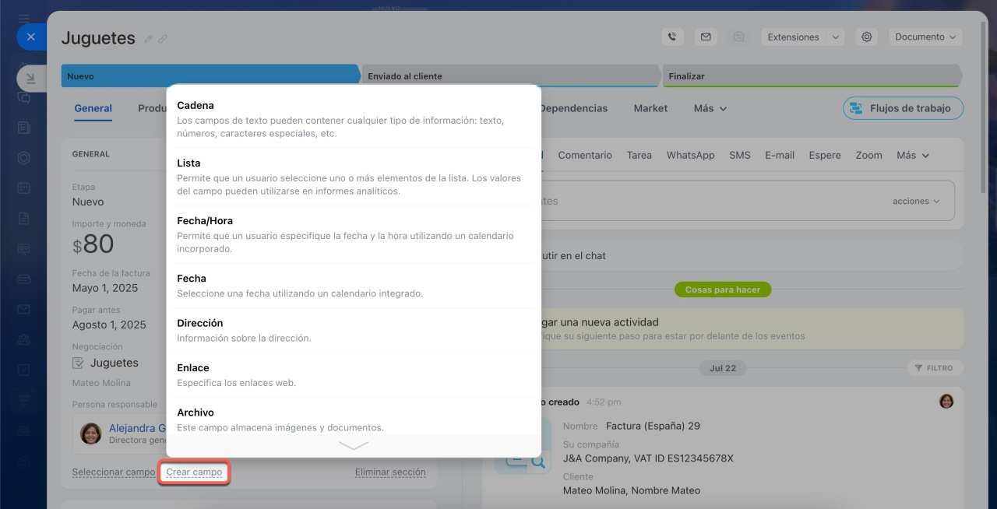Choose the Lista field type
The height and width of the screenshot is (509, 997).
click(354, 177)
